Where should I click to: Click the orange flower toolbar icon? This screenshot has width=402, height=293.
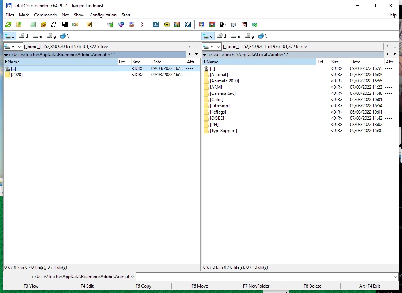tap(43, 25)
